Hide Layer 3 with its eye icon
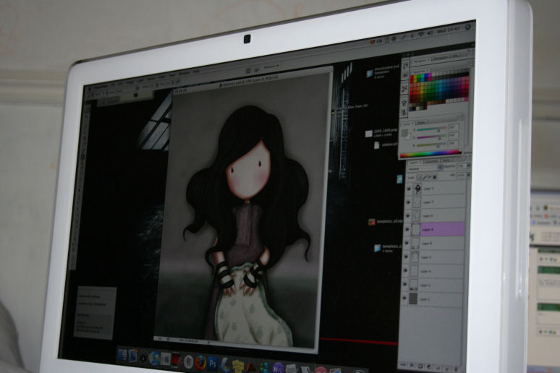Screen dimensions: 560x373 [x=405, y=285]
